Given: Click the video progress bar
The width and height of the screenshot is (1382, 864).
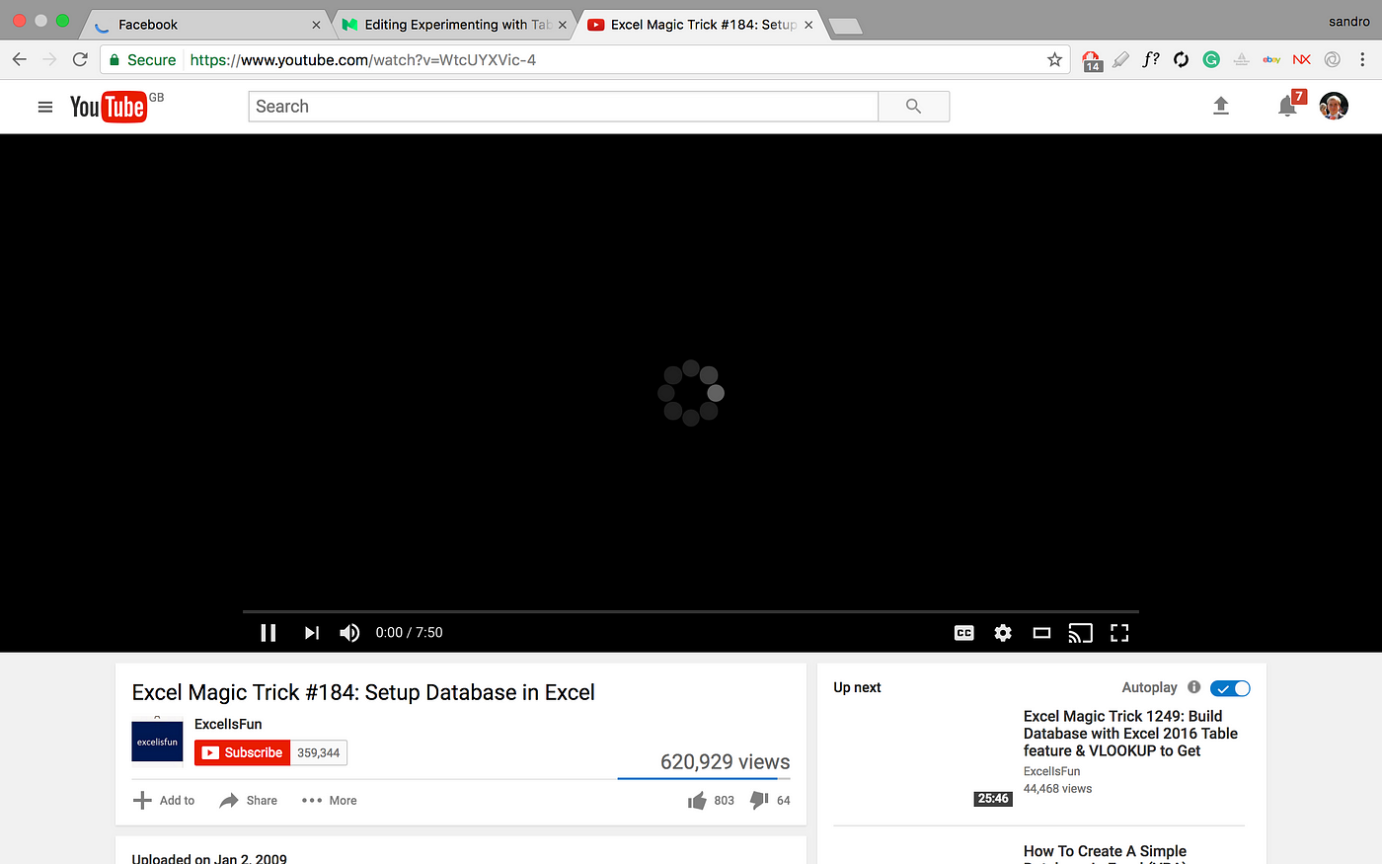Looking at the screenshot, I should pyautogui.click(x=690, y=612).
